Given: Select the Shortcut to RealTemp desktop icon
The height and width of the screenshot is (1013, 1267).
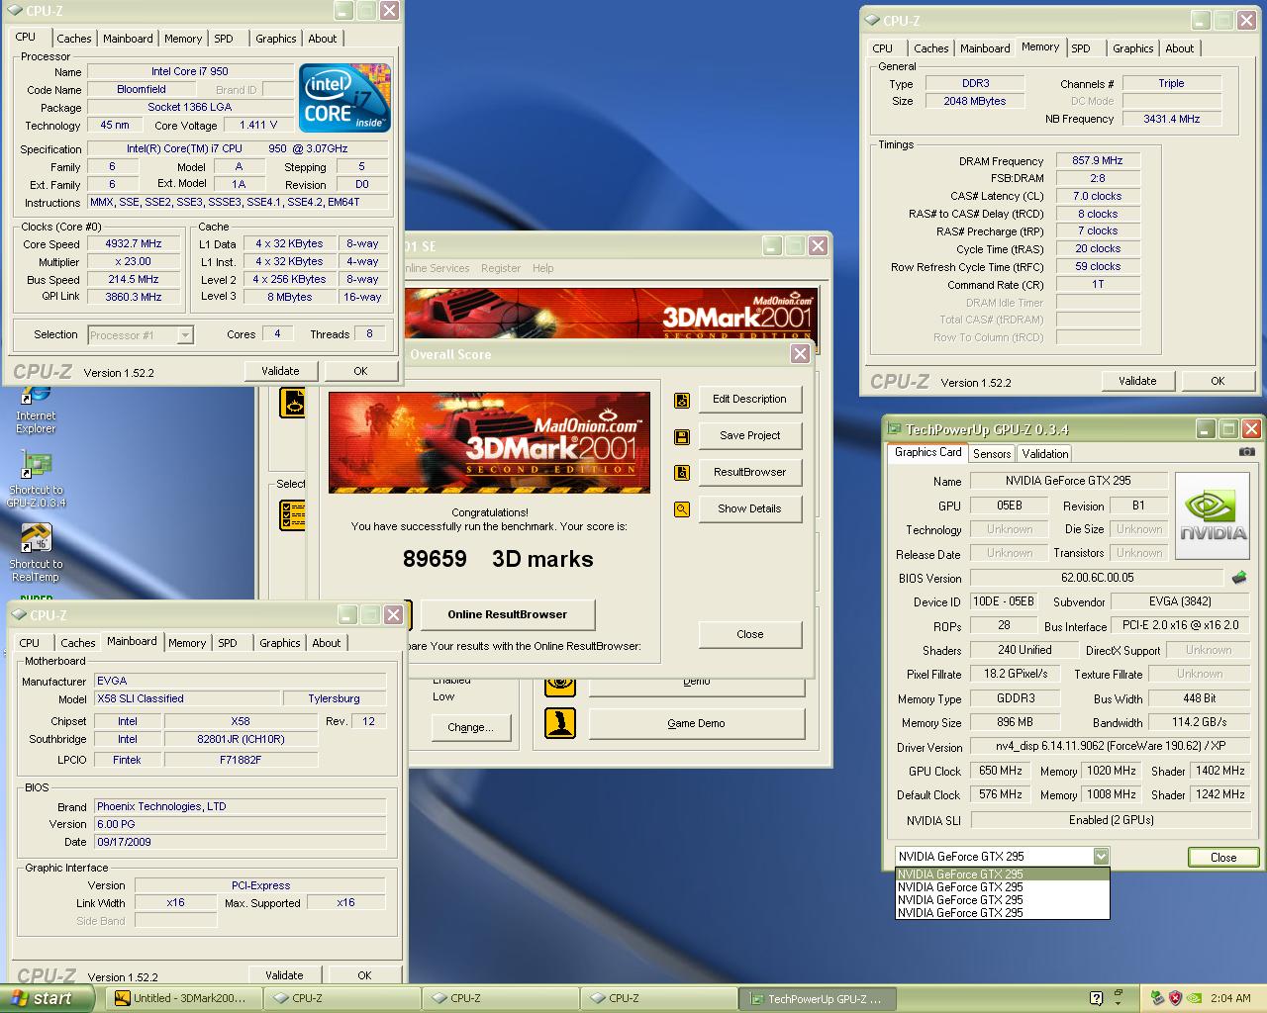Looking at the screenshot, I should click(x=36, y=552).
